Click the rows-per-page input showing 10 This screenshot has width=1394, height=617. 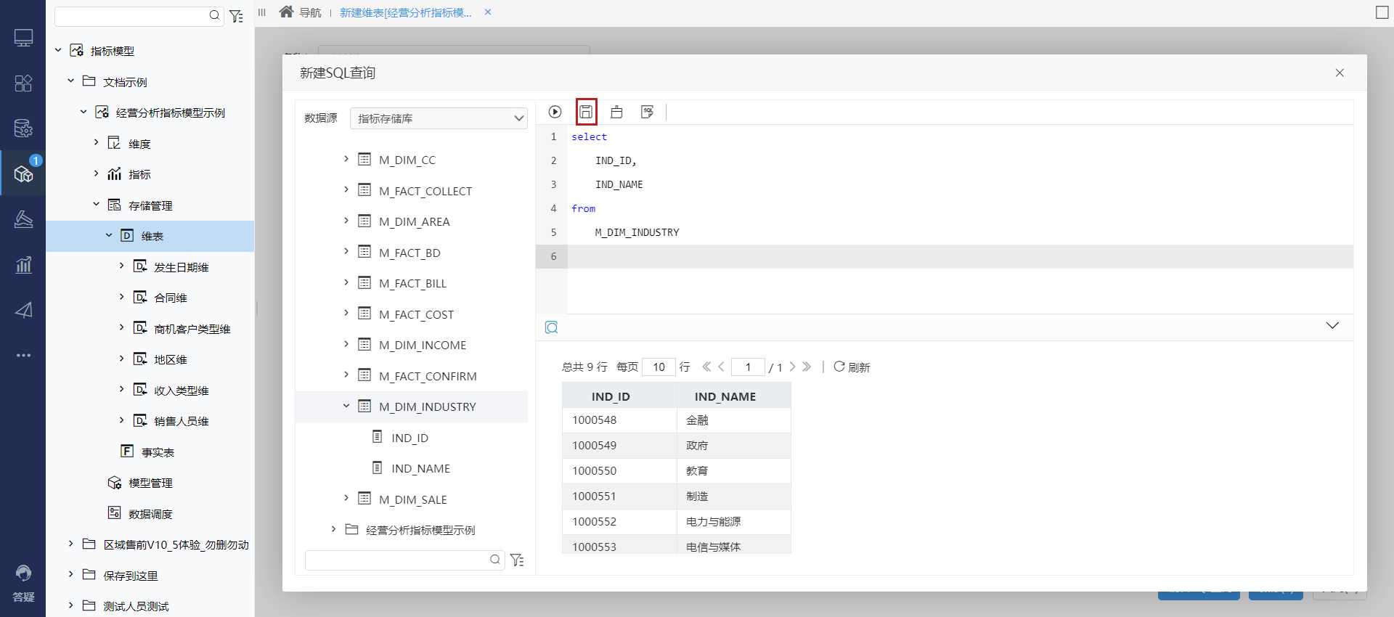coord(659,367)
